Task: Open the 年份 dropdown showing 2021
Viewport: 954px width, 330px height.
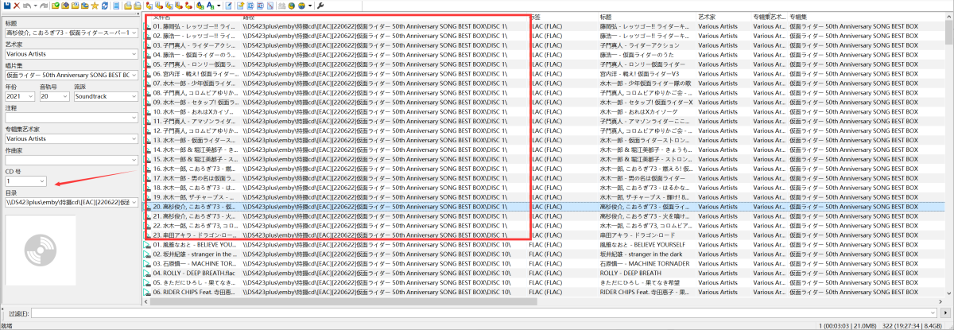Action: 31,95
